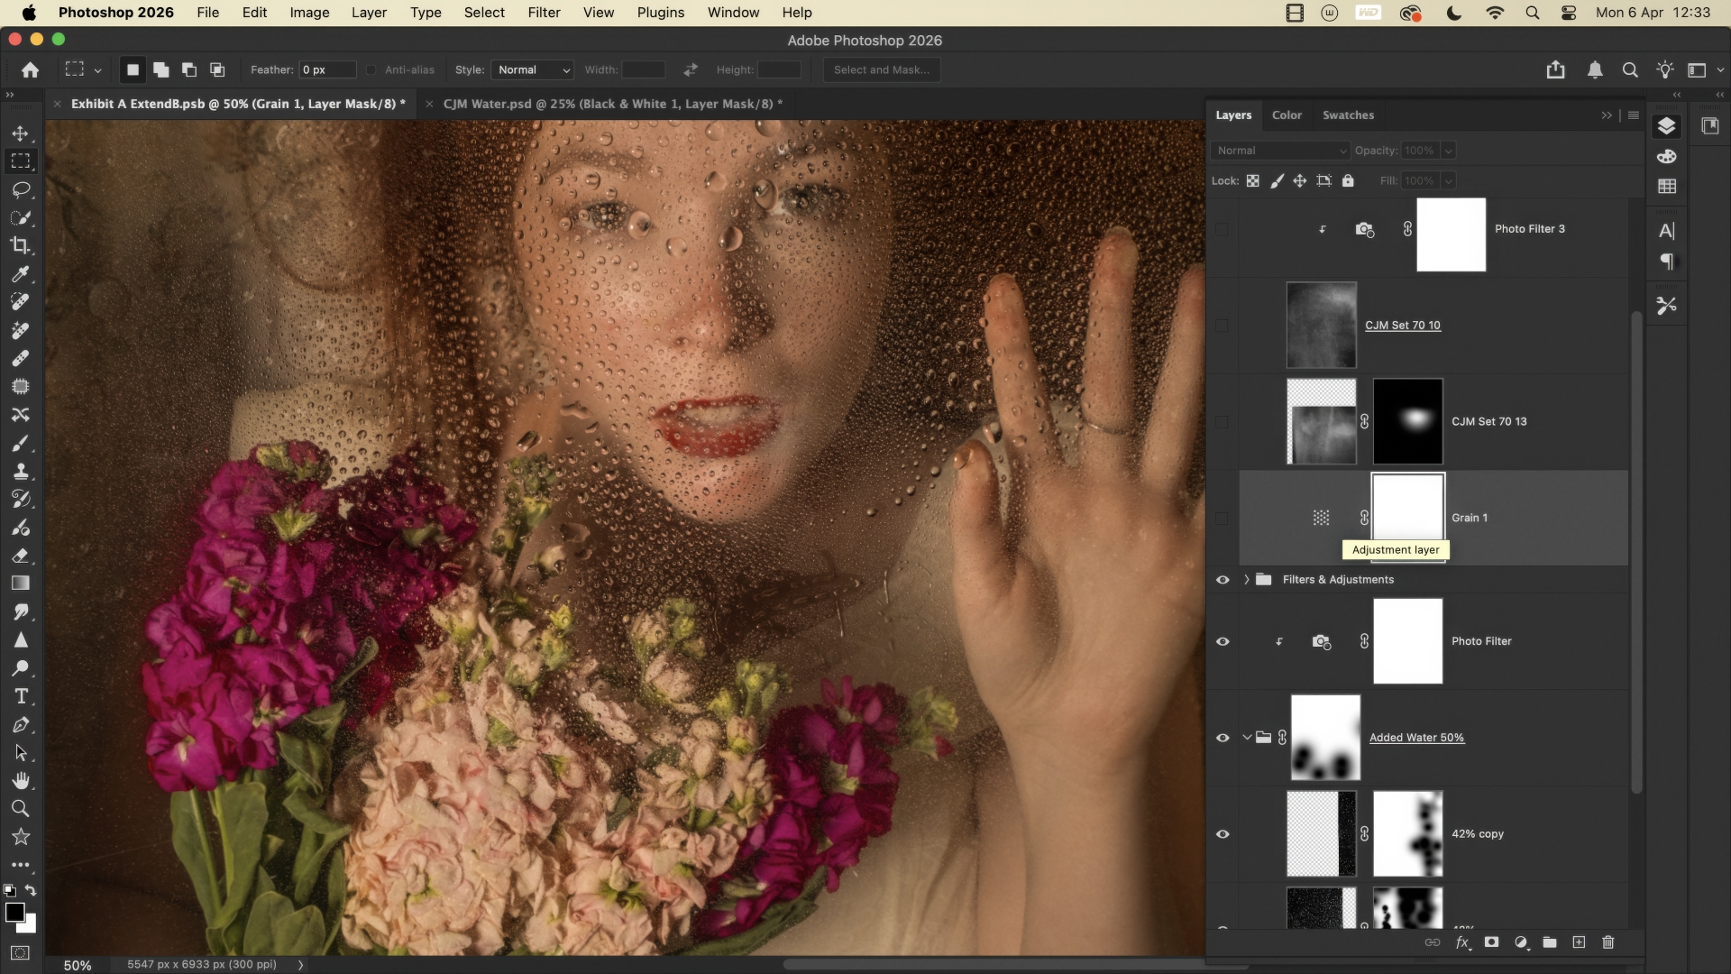This screenshot has height=974, width=1731.
Task: Open the Filter menu
Action: click(544, 13)
